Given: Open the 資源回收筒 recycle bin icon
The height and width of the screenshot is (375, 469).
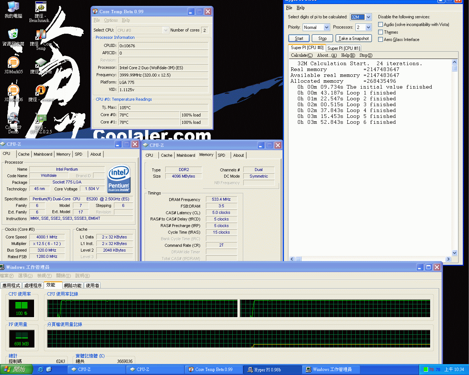Looking at the screenshot, I should [13, 37].
